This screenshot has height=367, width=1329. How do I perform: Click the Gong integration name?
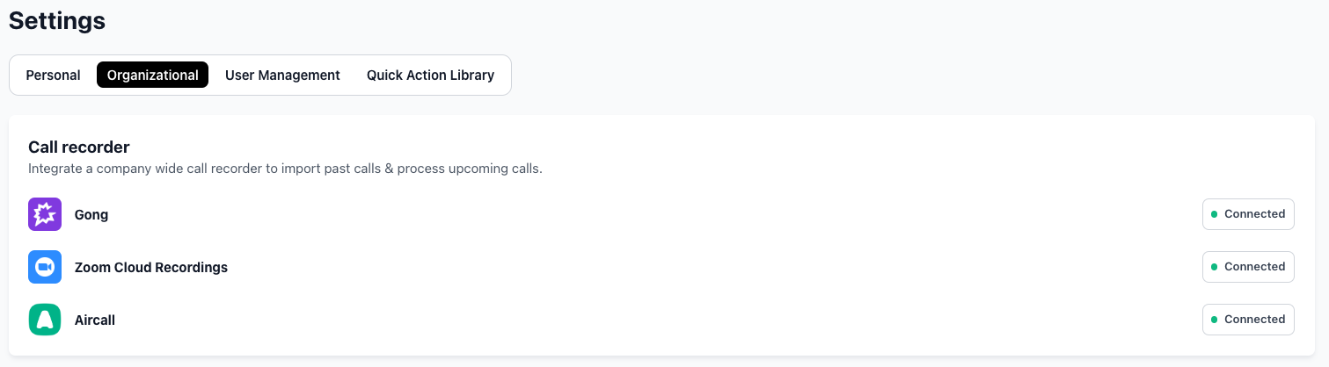pyautogui.click(x=91, y=215)
